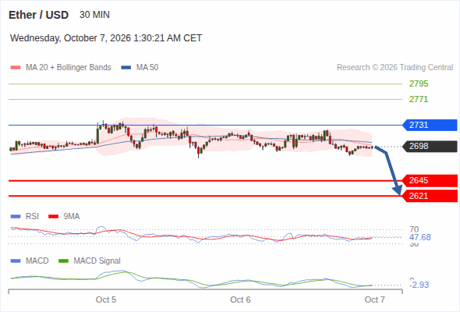Click the MACD legend label
This screenshot has width=460, height=312.
[37, 261]
